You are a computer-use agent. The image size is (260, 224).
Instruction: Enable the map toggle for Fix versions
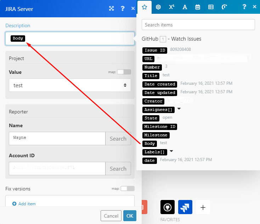128,189
